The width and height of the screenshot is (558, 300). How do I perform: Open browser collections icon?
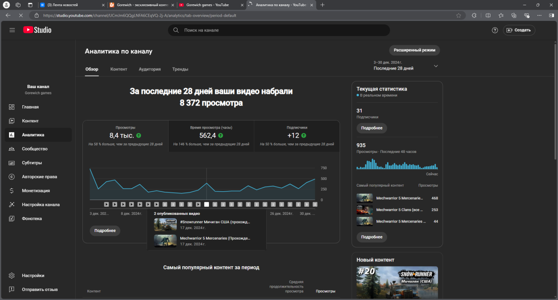(514, 15)
